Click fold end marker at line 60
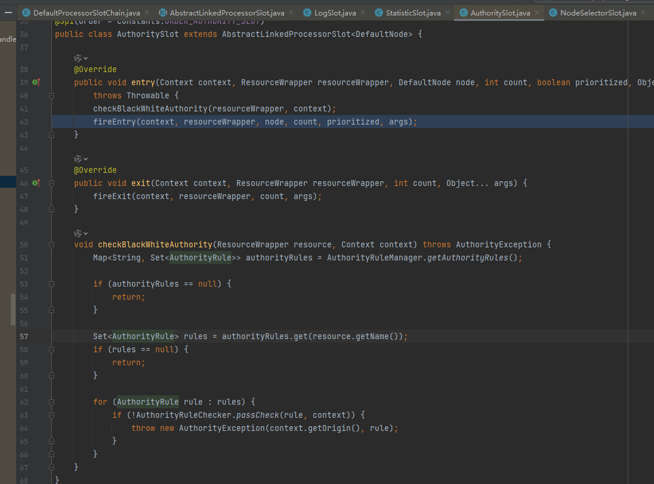 click(52, 376)
